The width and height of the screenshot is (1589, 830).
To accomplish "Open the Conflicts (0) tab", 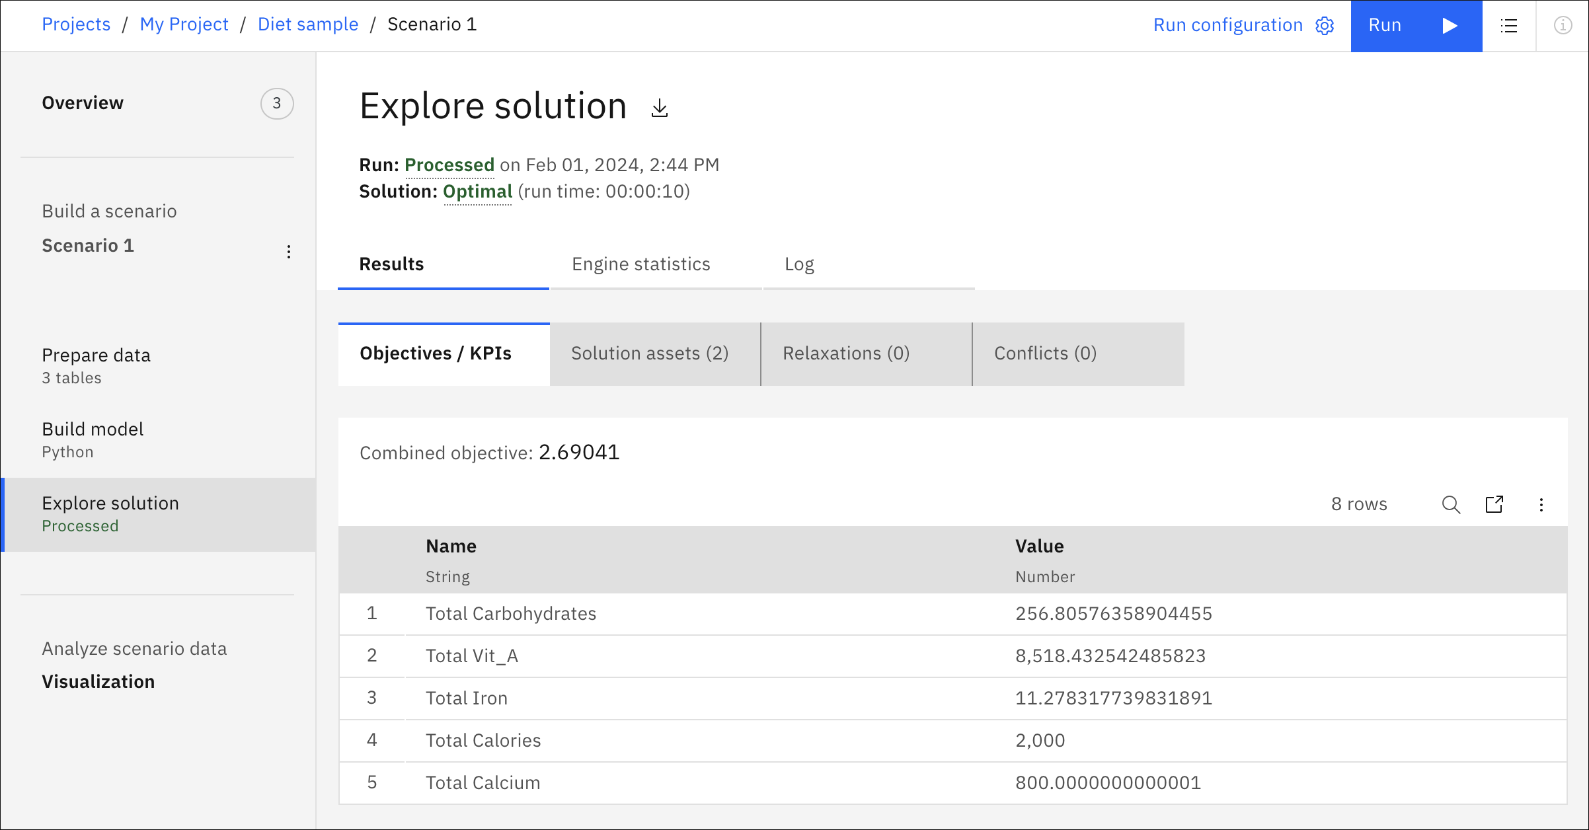I will [x=1079, y=354].
